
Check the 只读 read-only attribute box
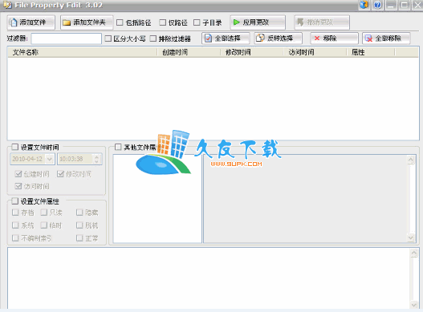coord(43,213)
